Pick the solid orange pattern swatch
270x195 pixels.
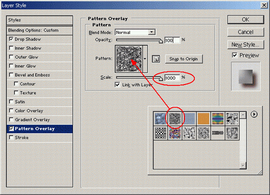[203, 118]
